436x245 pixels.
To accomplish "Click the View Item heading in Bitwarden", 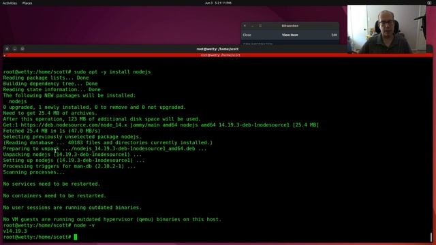I will (x=290, y=35).
